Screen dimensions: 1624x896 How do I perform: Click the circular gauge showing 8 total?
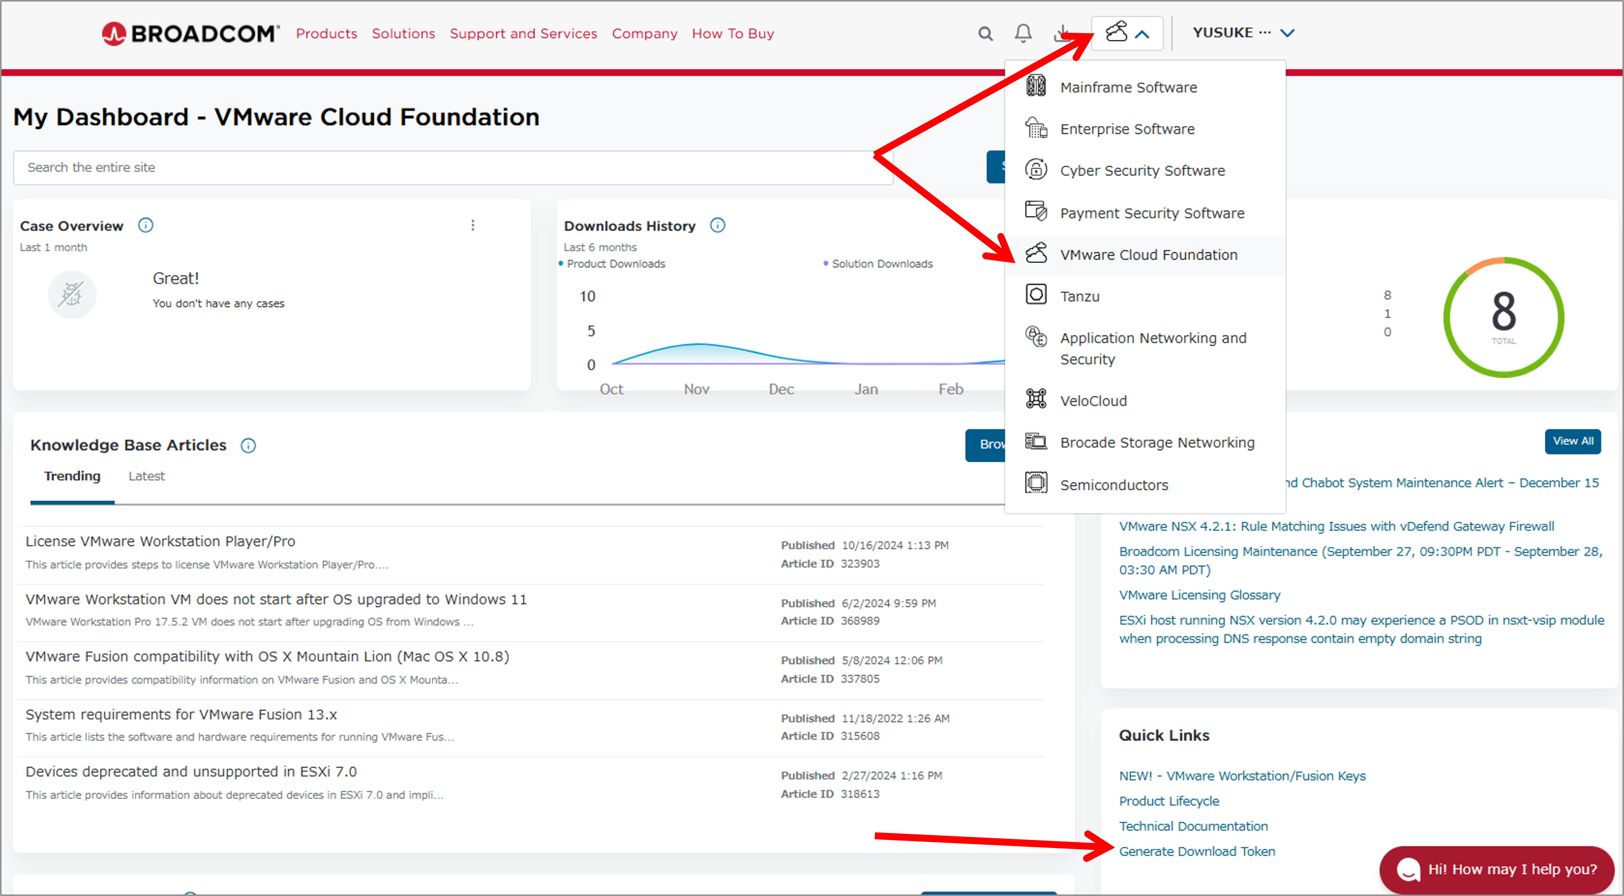click(1503, 317)
